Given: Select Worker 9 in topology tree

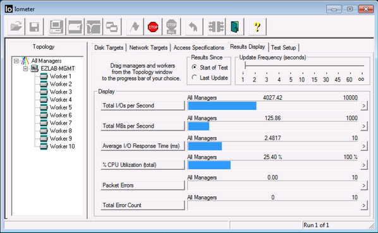Looking at the screenshot, I should tap(61, 138).
